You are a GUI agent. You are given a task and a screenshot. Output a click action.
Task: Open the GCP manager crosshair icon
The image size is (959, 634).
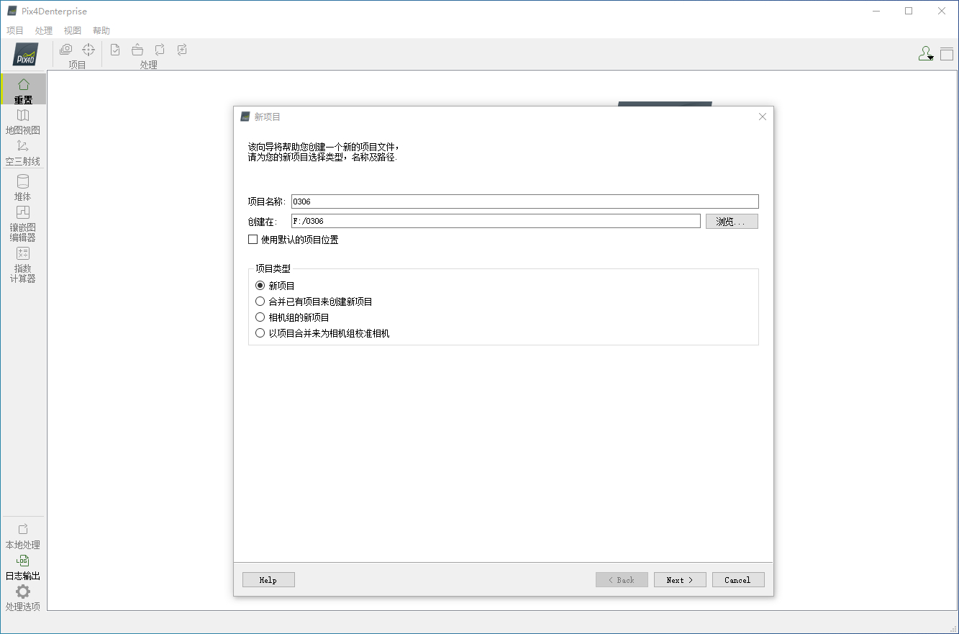pos(88,49)
